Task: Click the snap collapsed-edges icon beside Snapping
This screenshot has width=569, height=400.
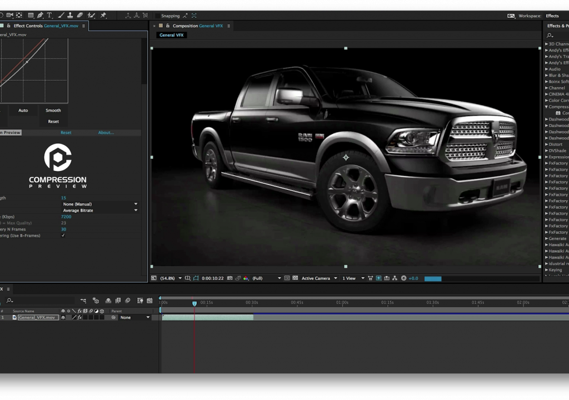Action: click(185, 16)
